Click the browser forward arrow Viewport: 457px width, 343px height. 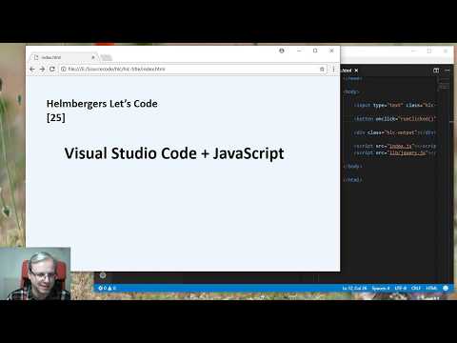(x=42, y=69)
